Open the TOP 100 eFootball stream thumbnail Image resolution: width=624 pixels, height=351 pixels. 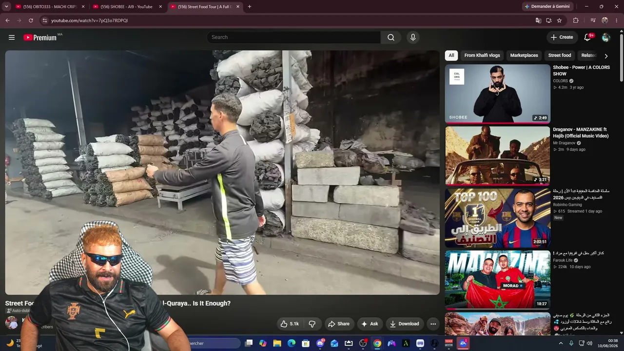(498, 218)
